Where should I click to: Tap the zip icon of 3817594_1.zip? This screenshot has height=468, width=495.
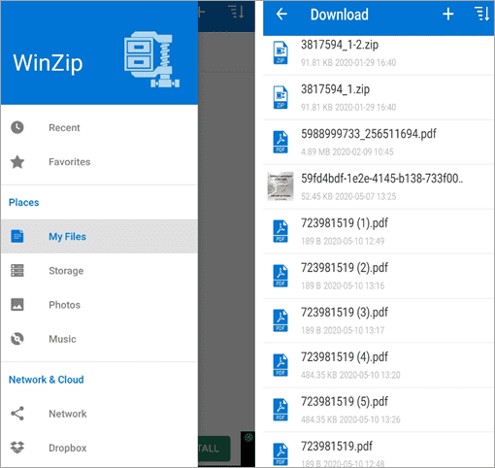tap(280, 97)
